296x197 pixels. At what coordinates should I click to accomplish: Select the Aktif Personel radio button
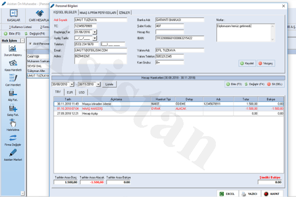click(30, 44)
